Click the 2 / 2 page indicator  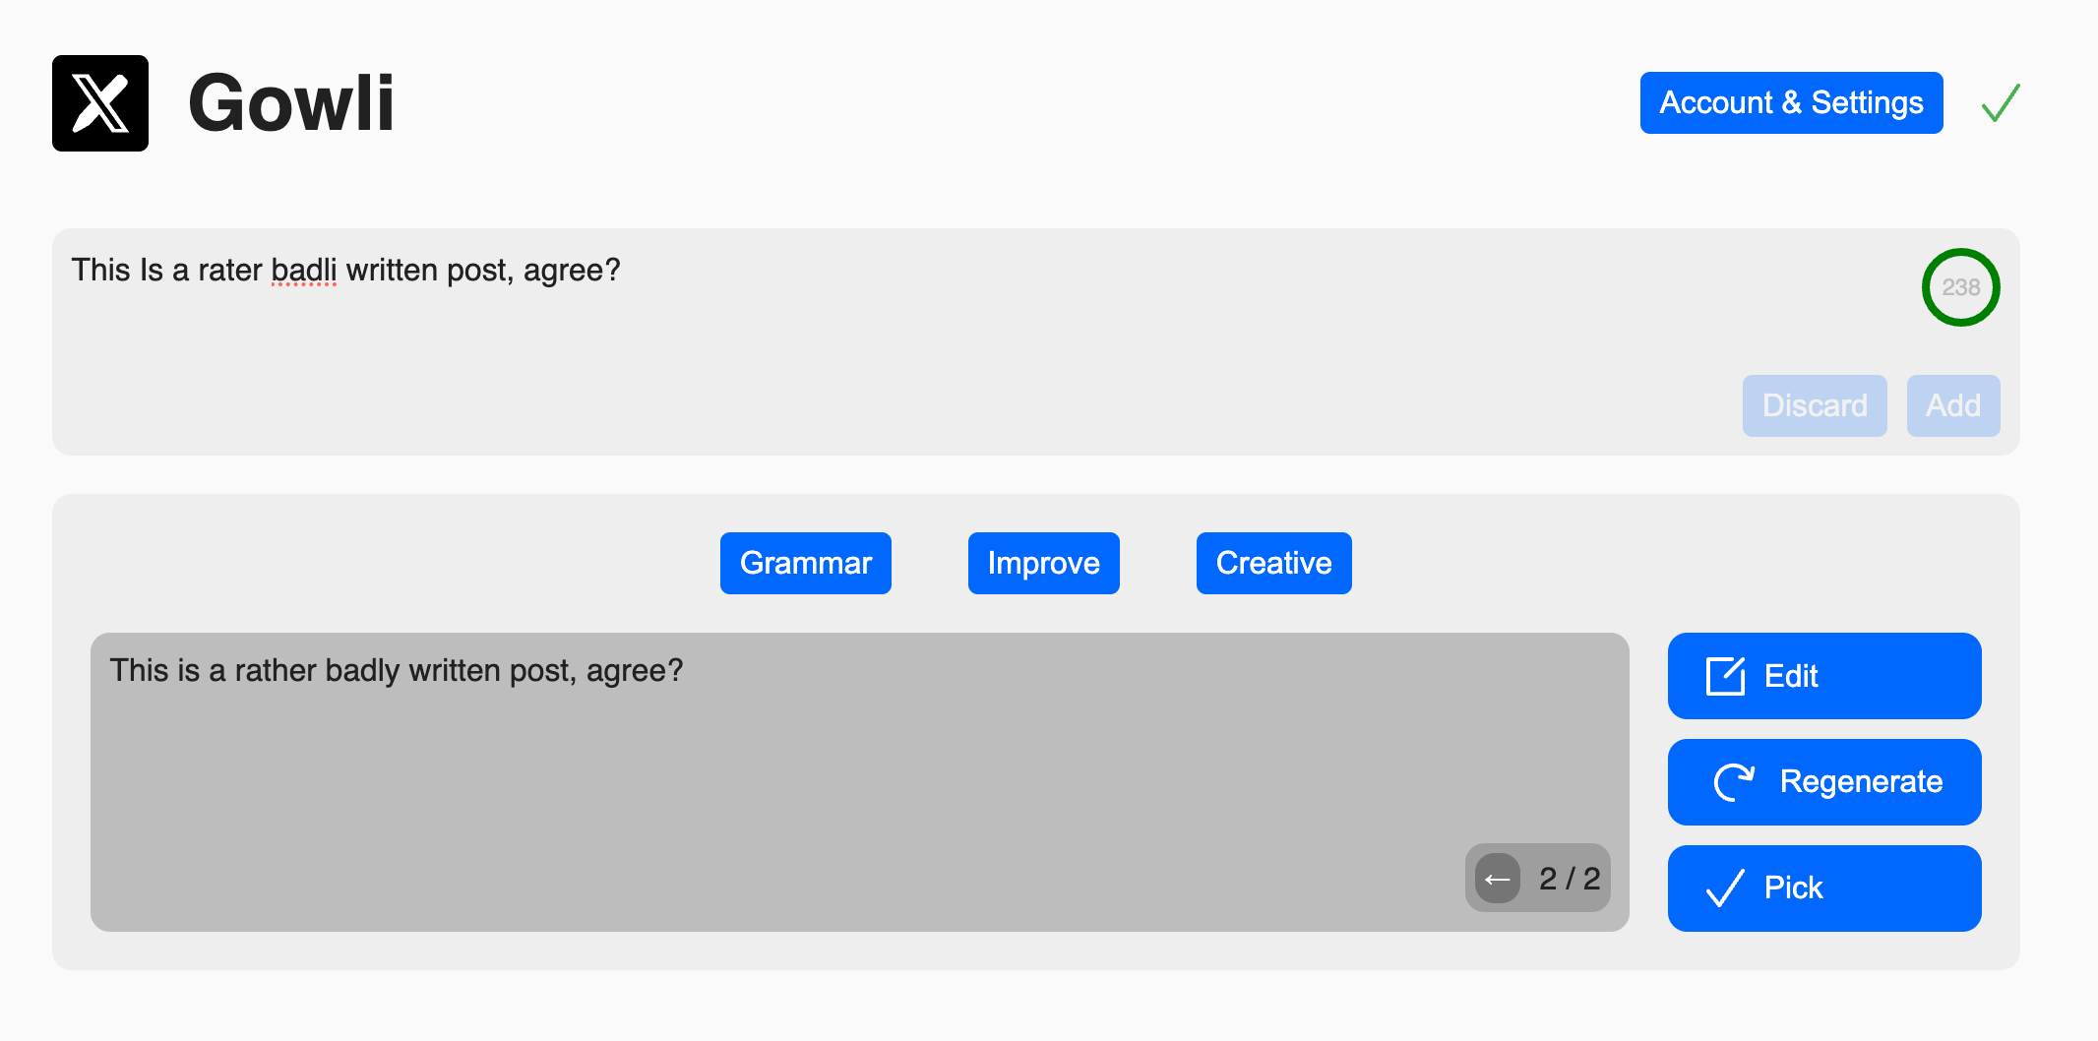tap(1570, 879)
